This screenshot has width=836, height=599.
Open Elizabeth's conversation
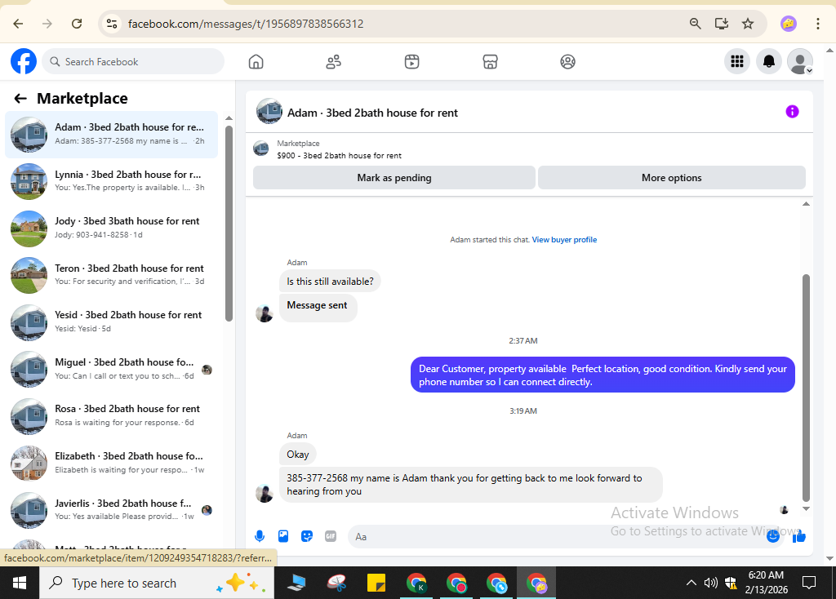111,463
